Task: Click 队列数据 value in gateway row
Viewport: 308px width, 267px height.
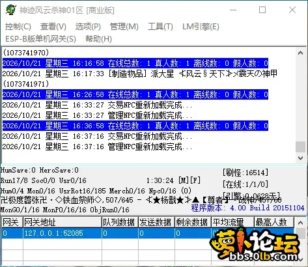Action: (120, 233)
